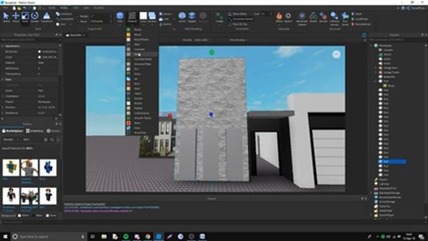The image size is (428, 241).
Task: Click the Run Script icon
Action: 345,18
